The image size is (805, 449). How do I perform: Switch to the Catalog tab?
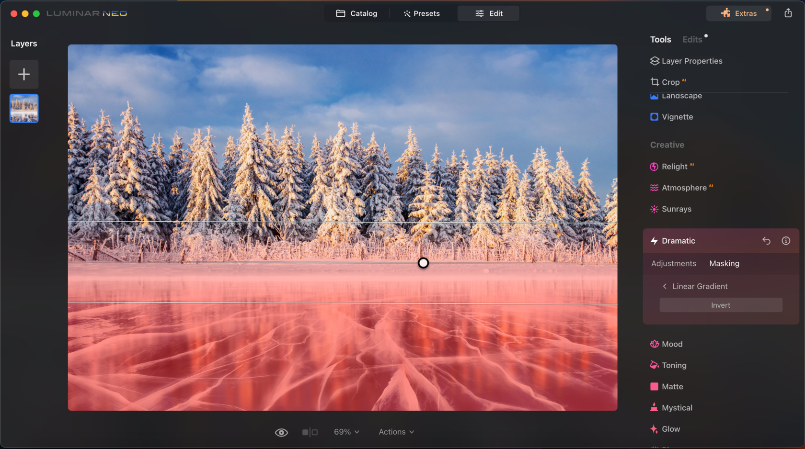click(357, 13)
